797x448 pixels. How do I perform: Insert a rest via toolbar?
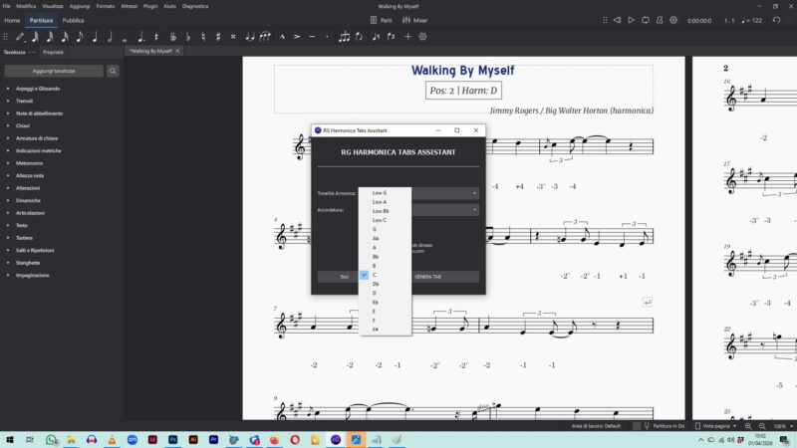pos(156,37)
